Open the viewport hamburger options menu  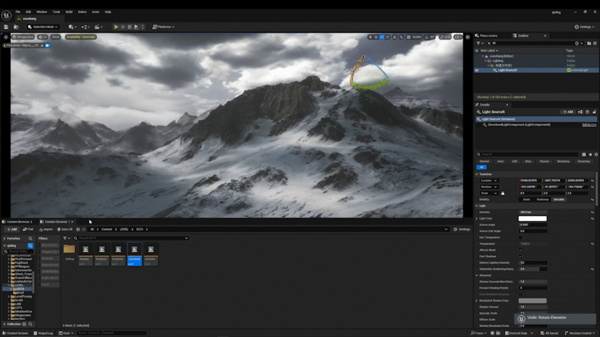(6, 37)
